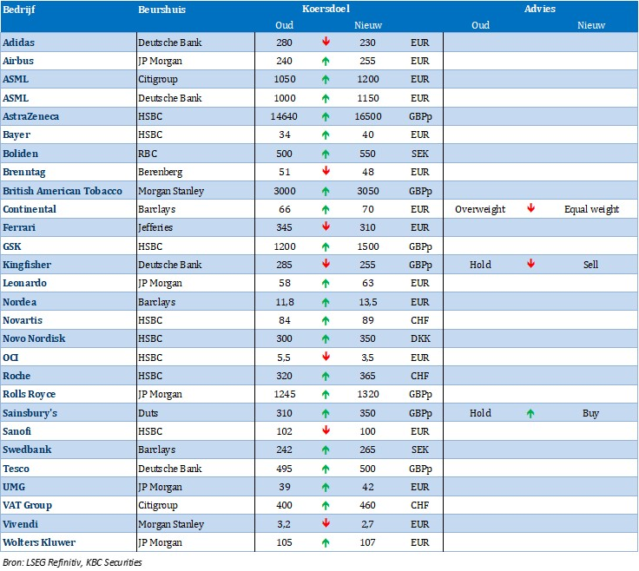
Task: Click the Advies column header
Action: 540,9
